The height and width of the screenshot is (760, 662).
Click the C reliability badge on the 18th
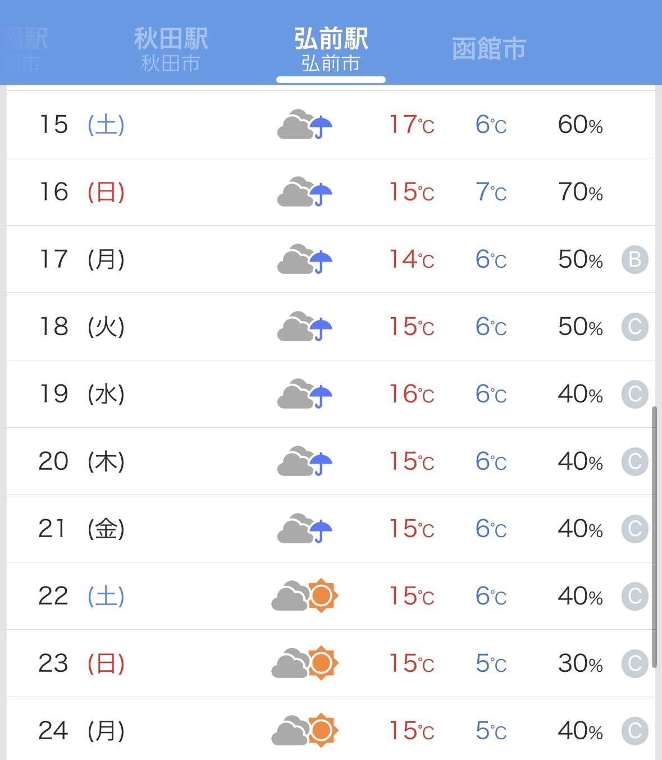635,327
